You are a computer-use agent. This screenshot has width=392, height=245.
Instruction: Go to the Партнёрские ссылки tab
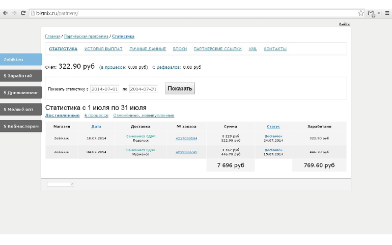217,49
